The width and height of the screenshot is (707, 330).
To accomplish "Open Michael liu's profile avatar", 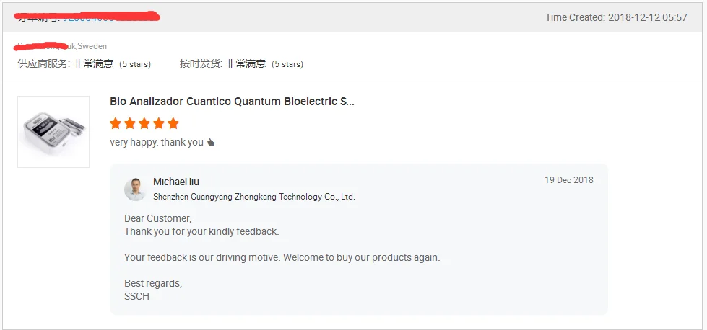I will point(135,189).
